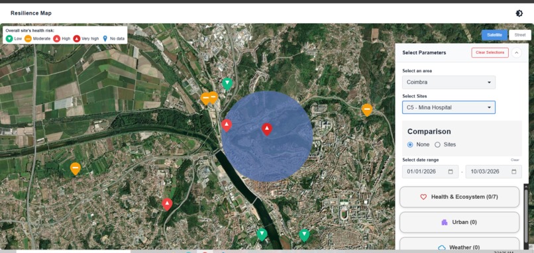The image size is (534, 253).
Task: Click the heart icon in Health & Ecosystem
Action: click(423, 197)
